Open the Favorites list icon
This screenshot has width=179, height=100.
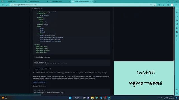point(164,5)
